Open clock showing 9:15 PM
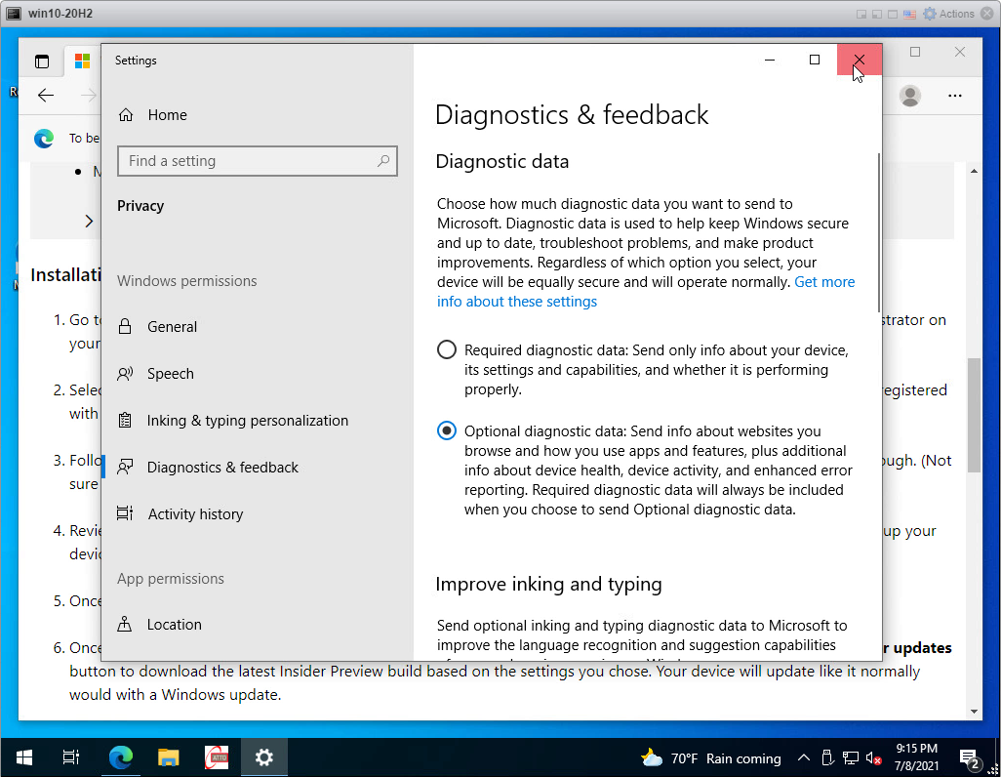Viewport: 1001px width, 777px height. pos(917,757)
